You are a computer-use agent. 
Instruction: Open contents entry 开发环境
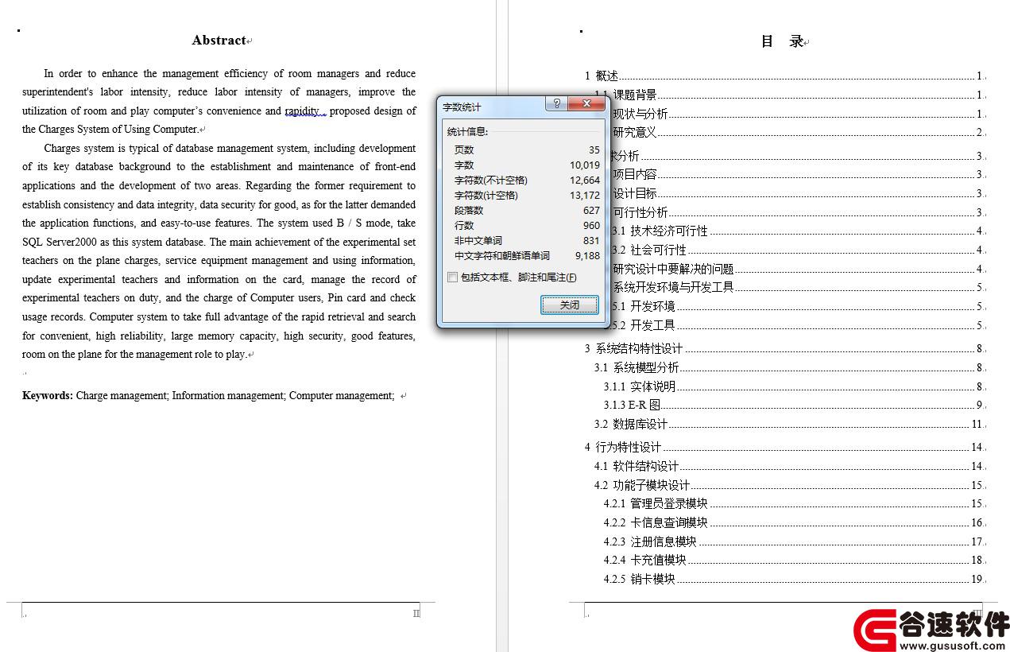(x=798, y=306)
